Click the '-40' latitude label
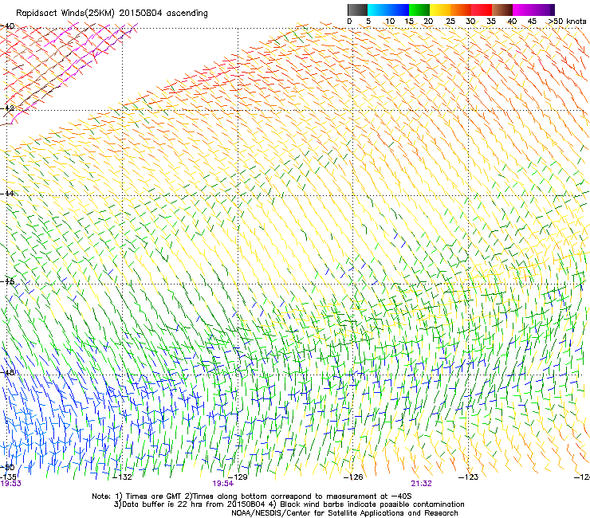This screenshot has height=518, width=590. point(7,26)
